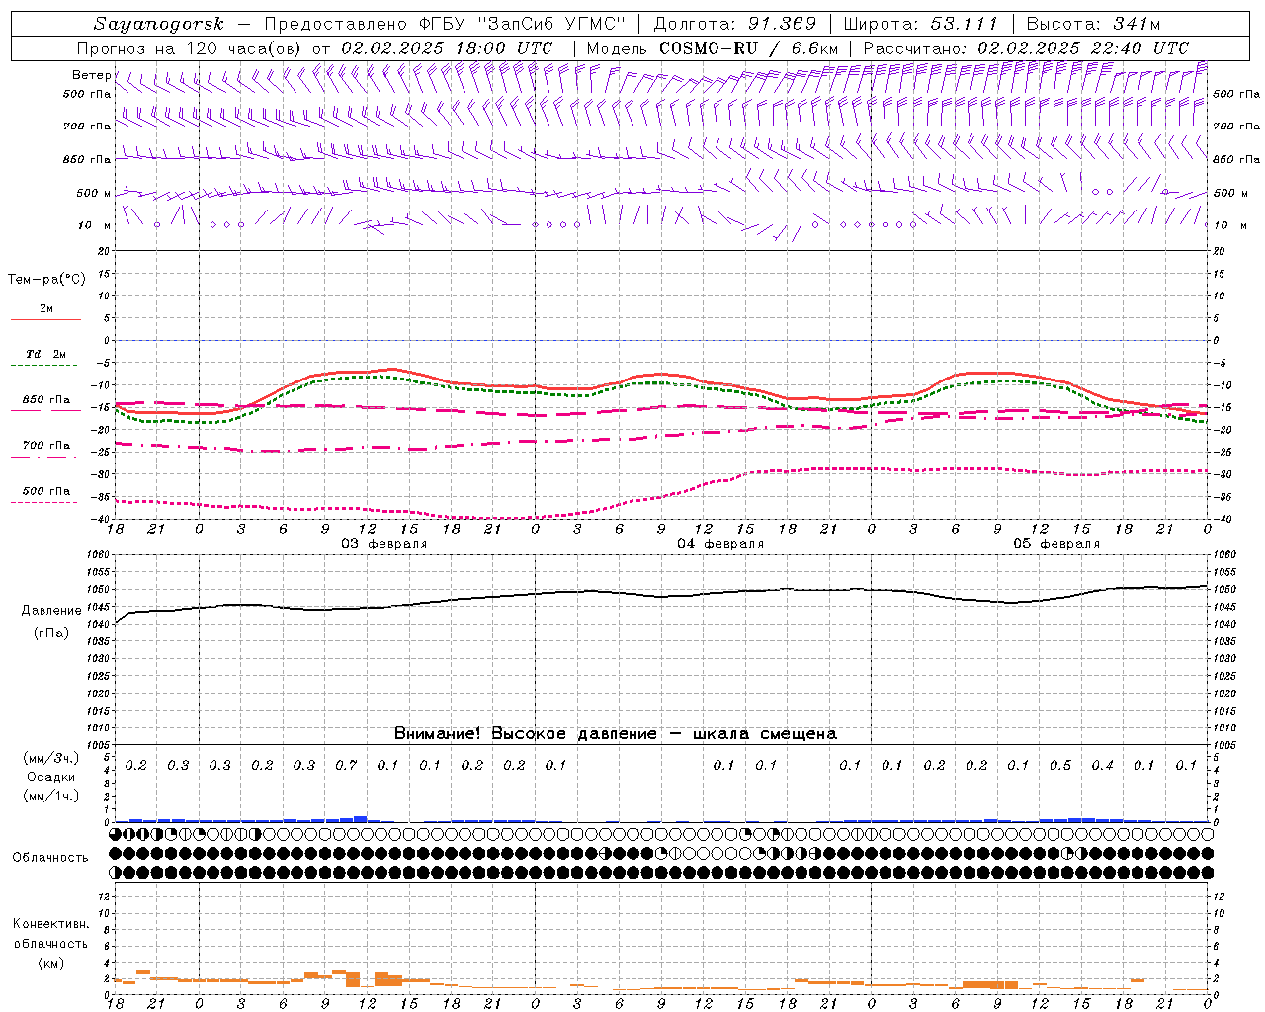Click the 'Высота: 341м' elevation value
Image resolution: width=1265 pixels, height=1012 pixels.
pyautogui.click(x=1093, y=24)
